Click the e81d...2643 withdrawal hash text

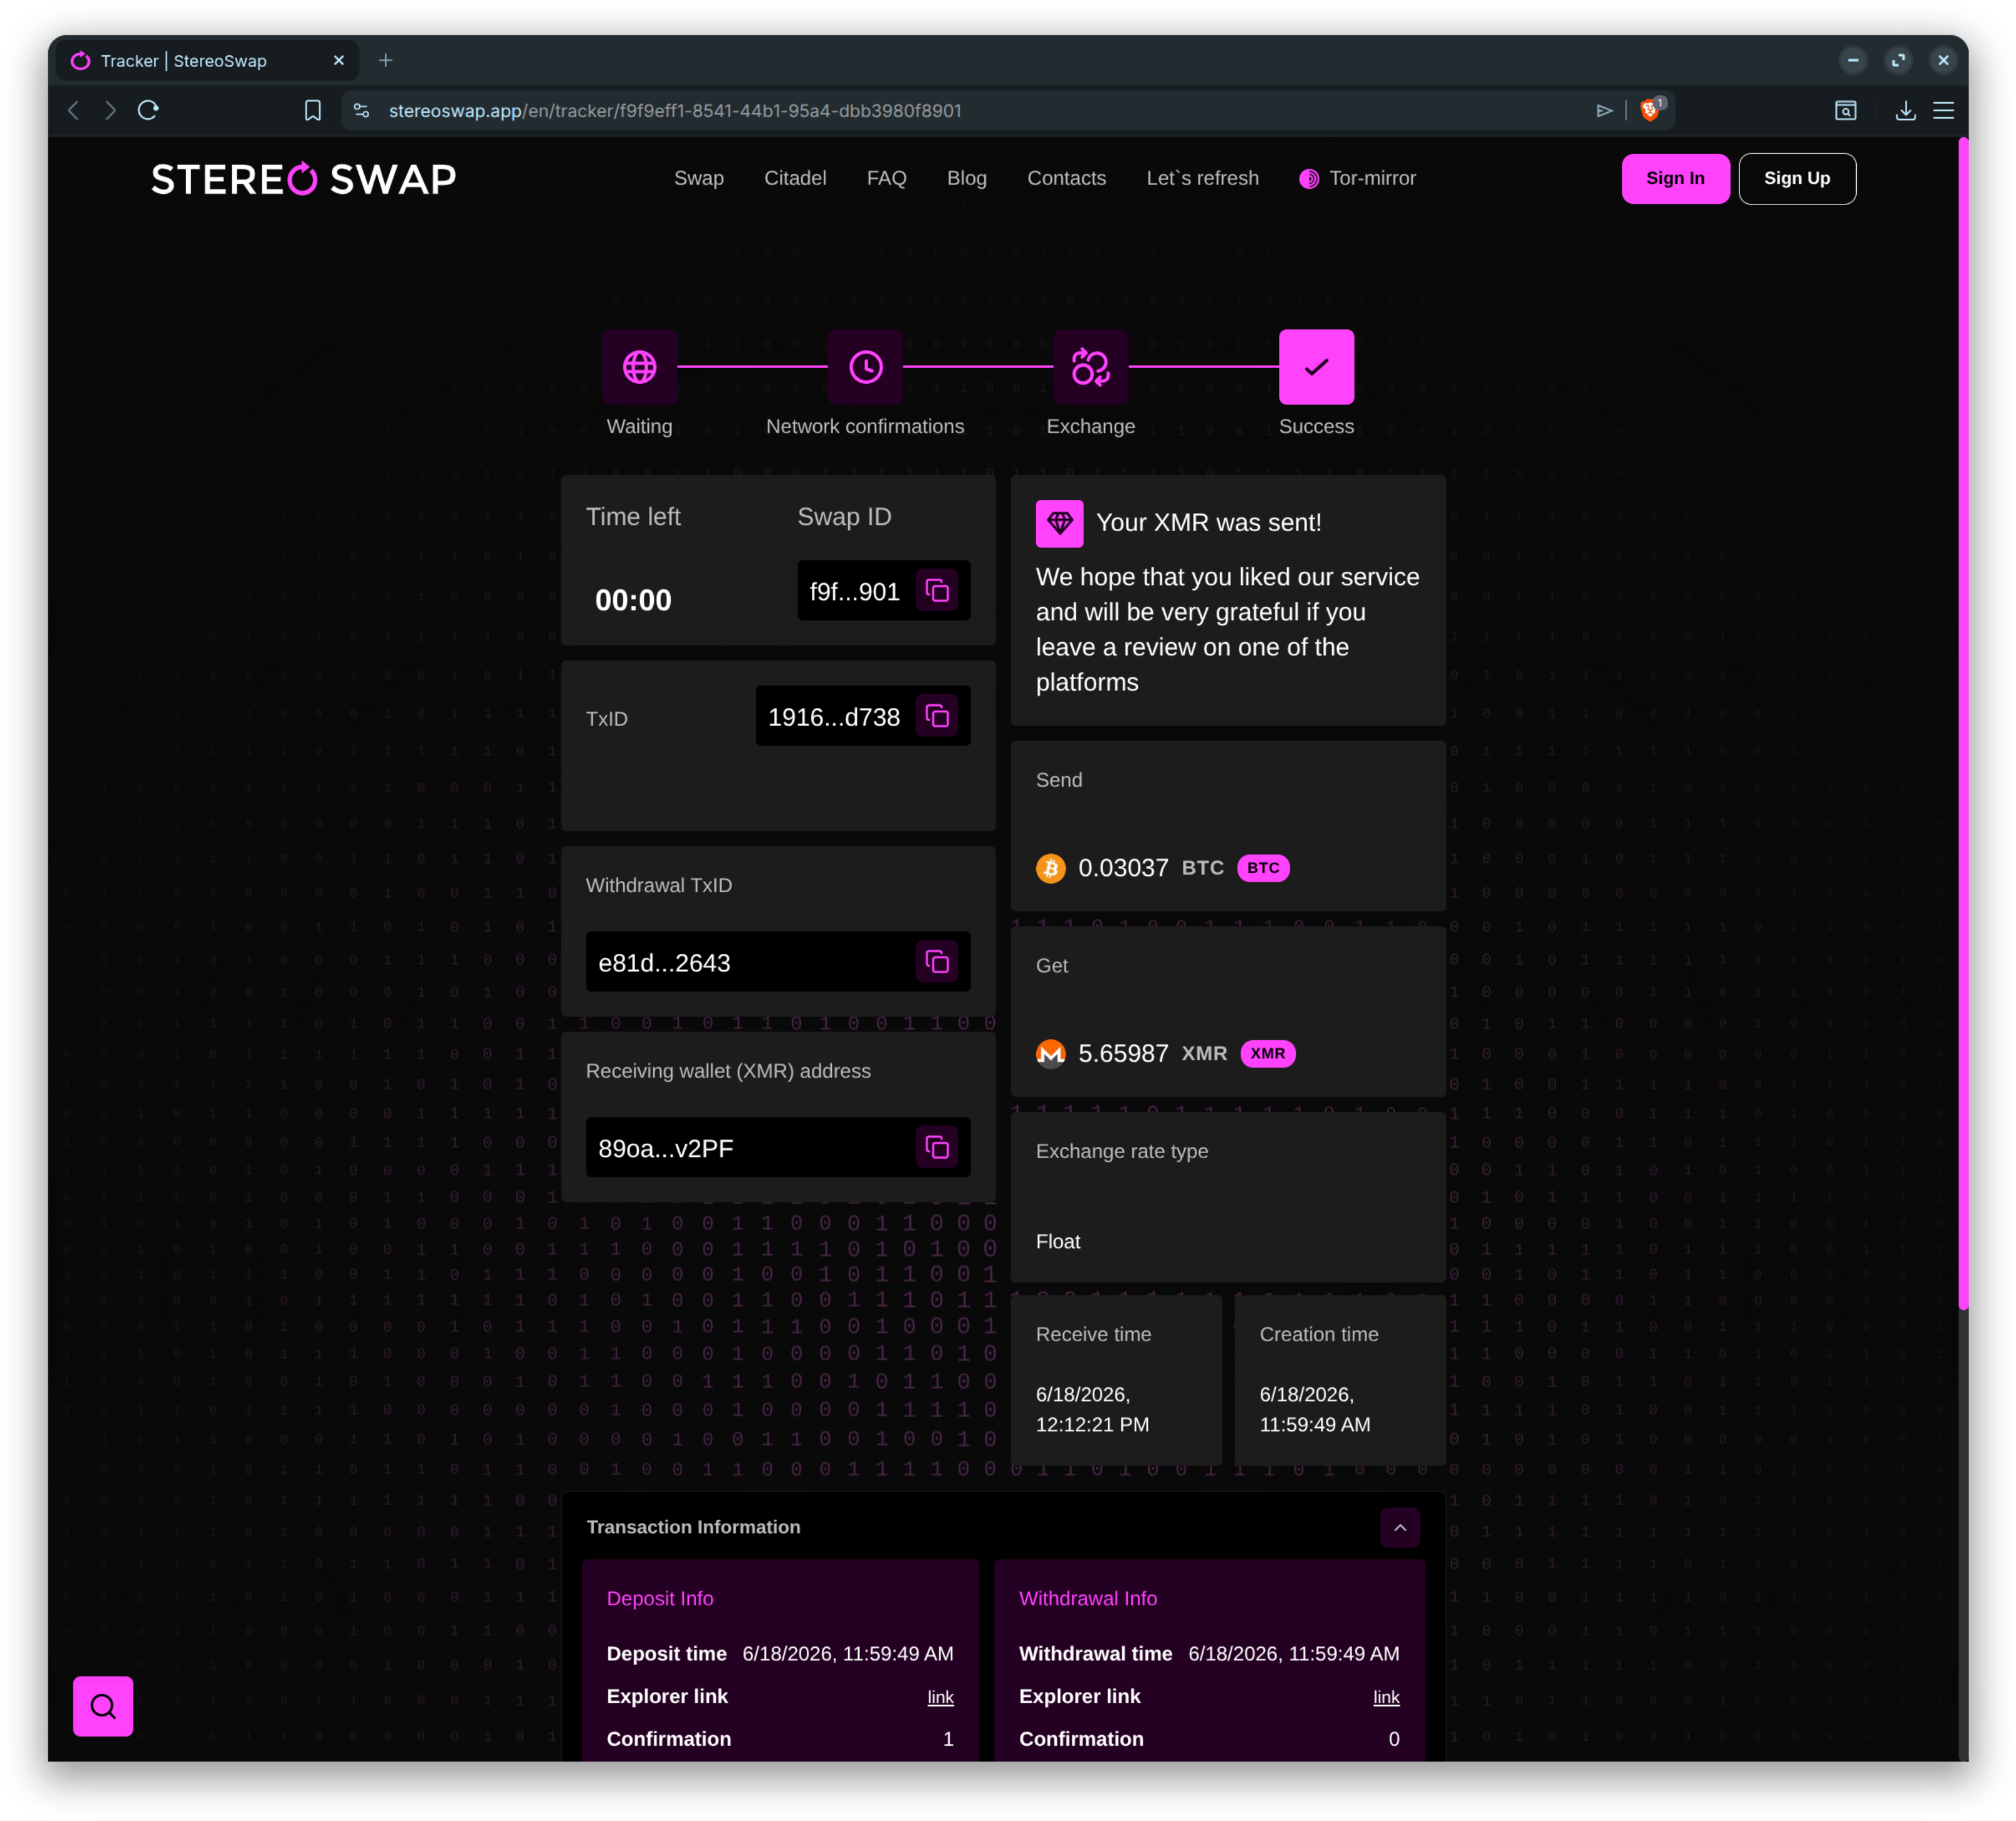664,964
